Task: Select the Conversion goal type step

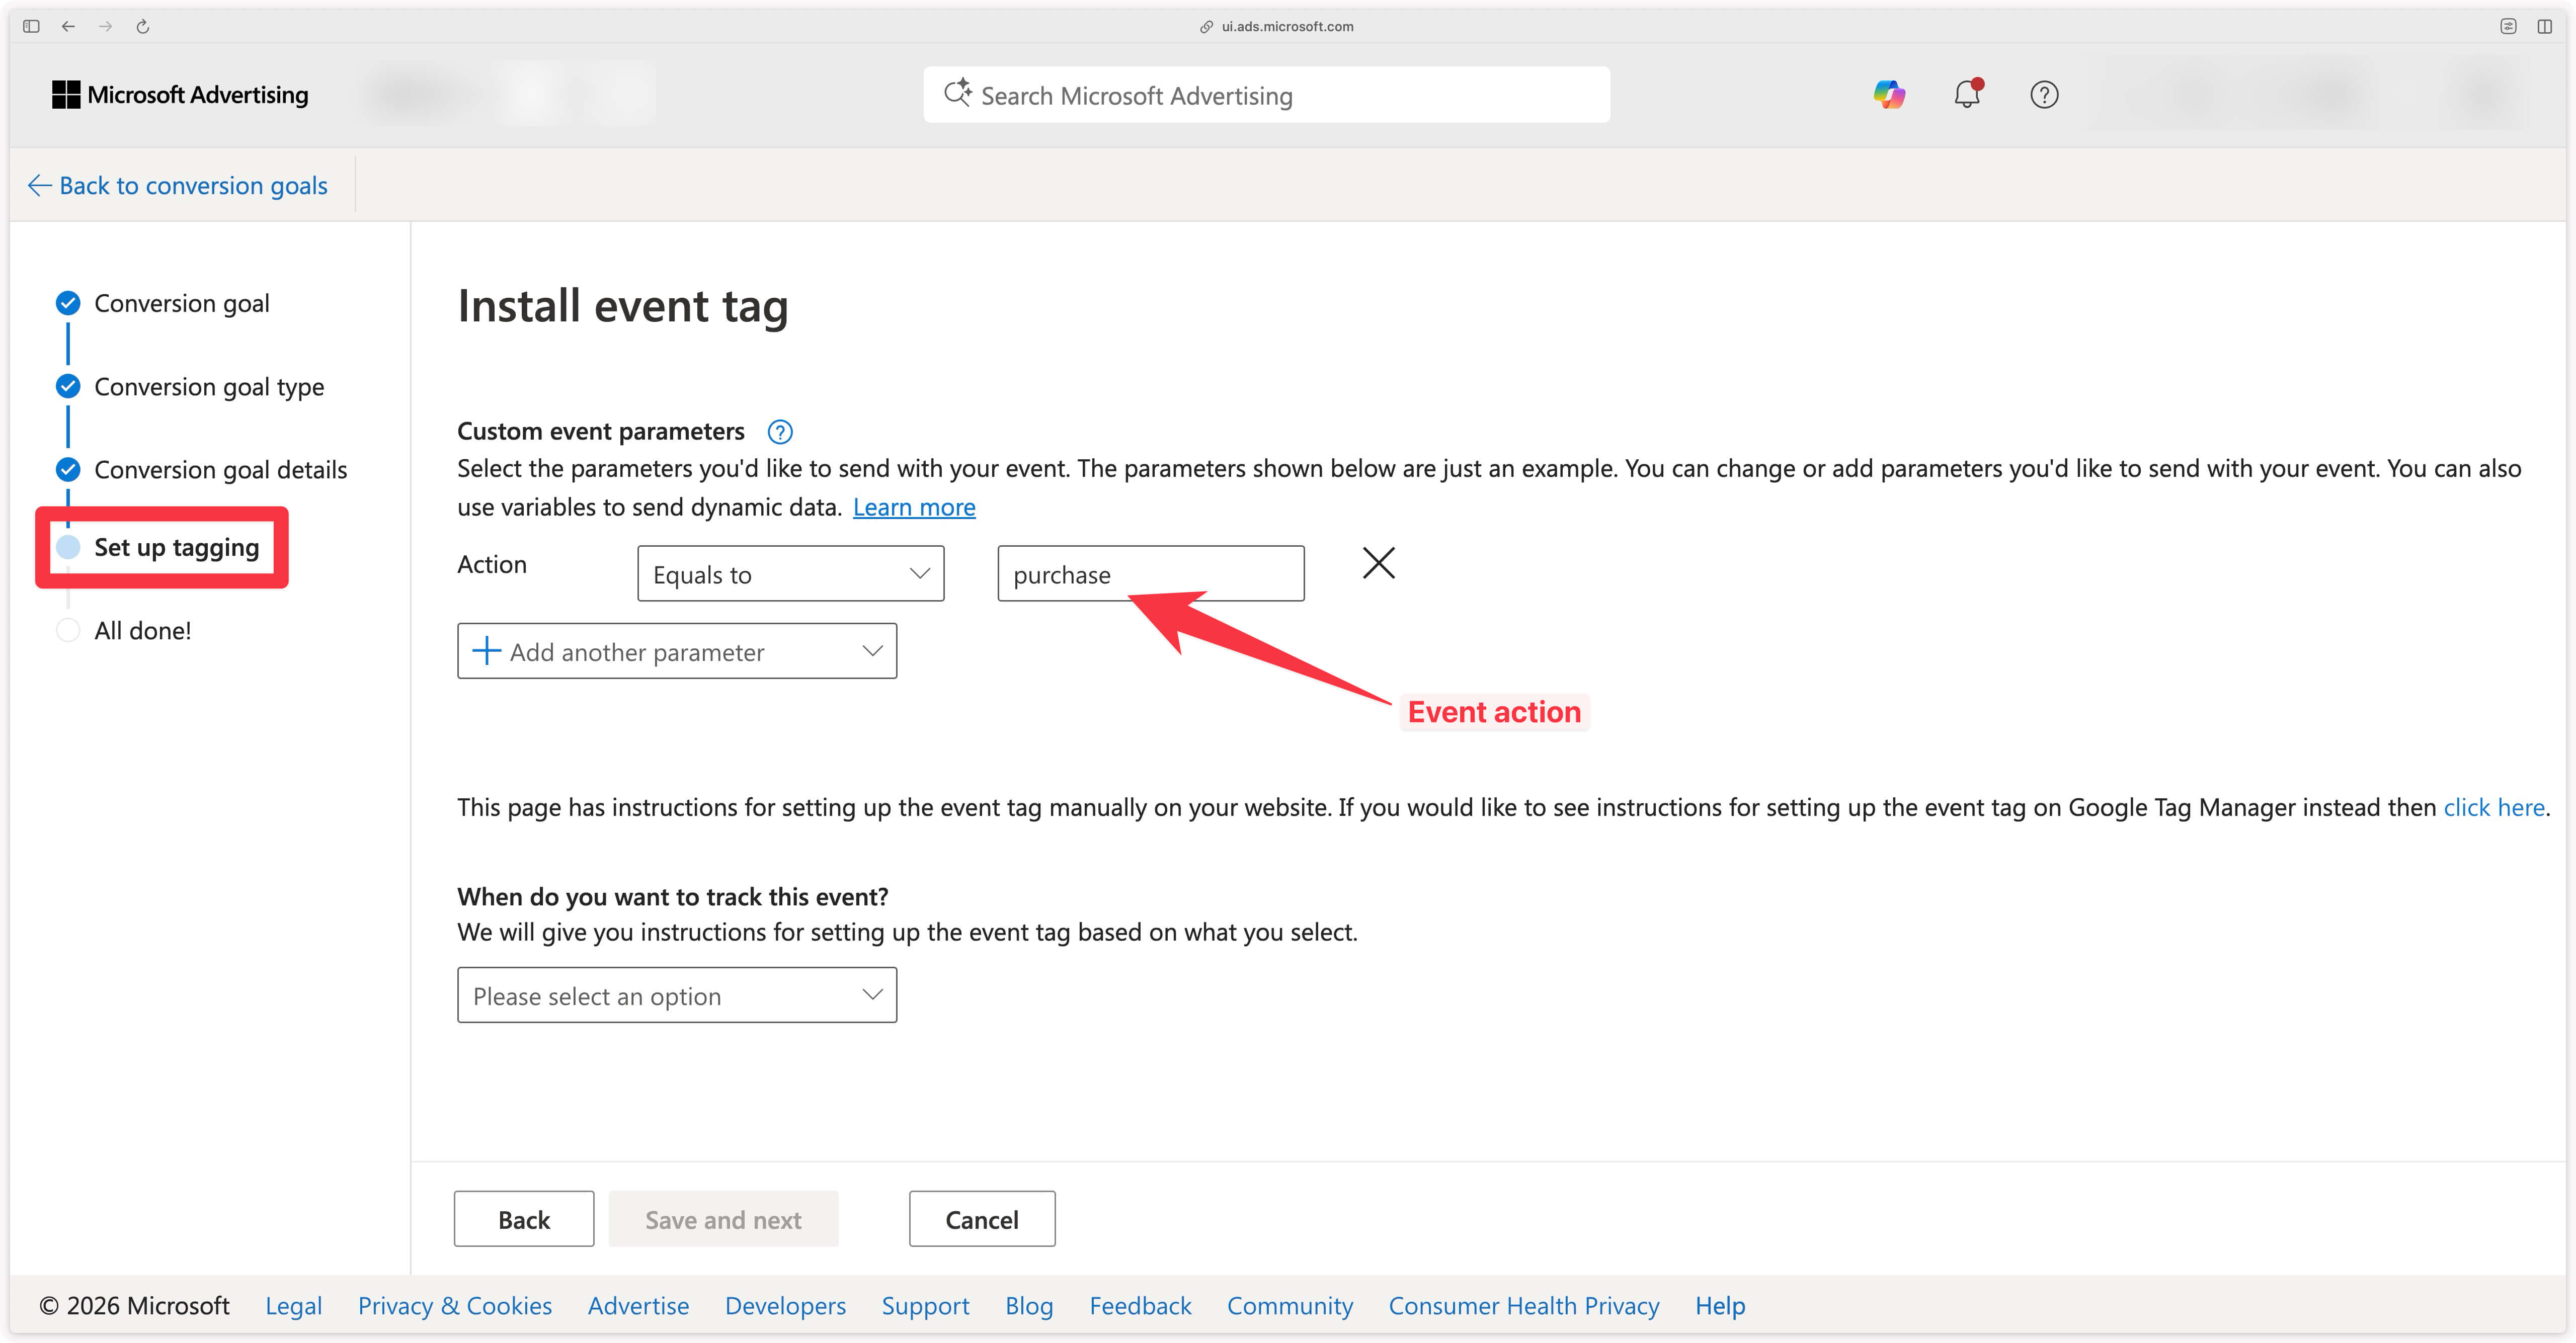Action: coord(208,387)
